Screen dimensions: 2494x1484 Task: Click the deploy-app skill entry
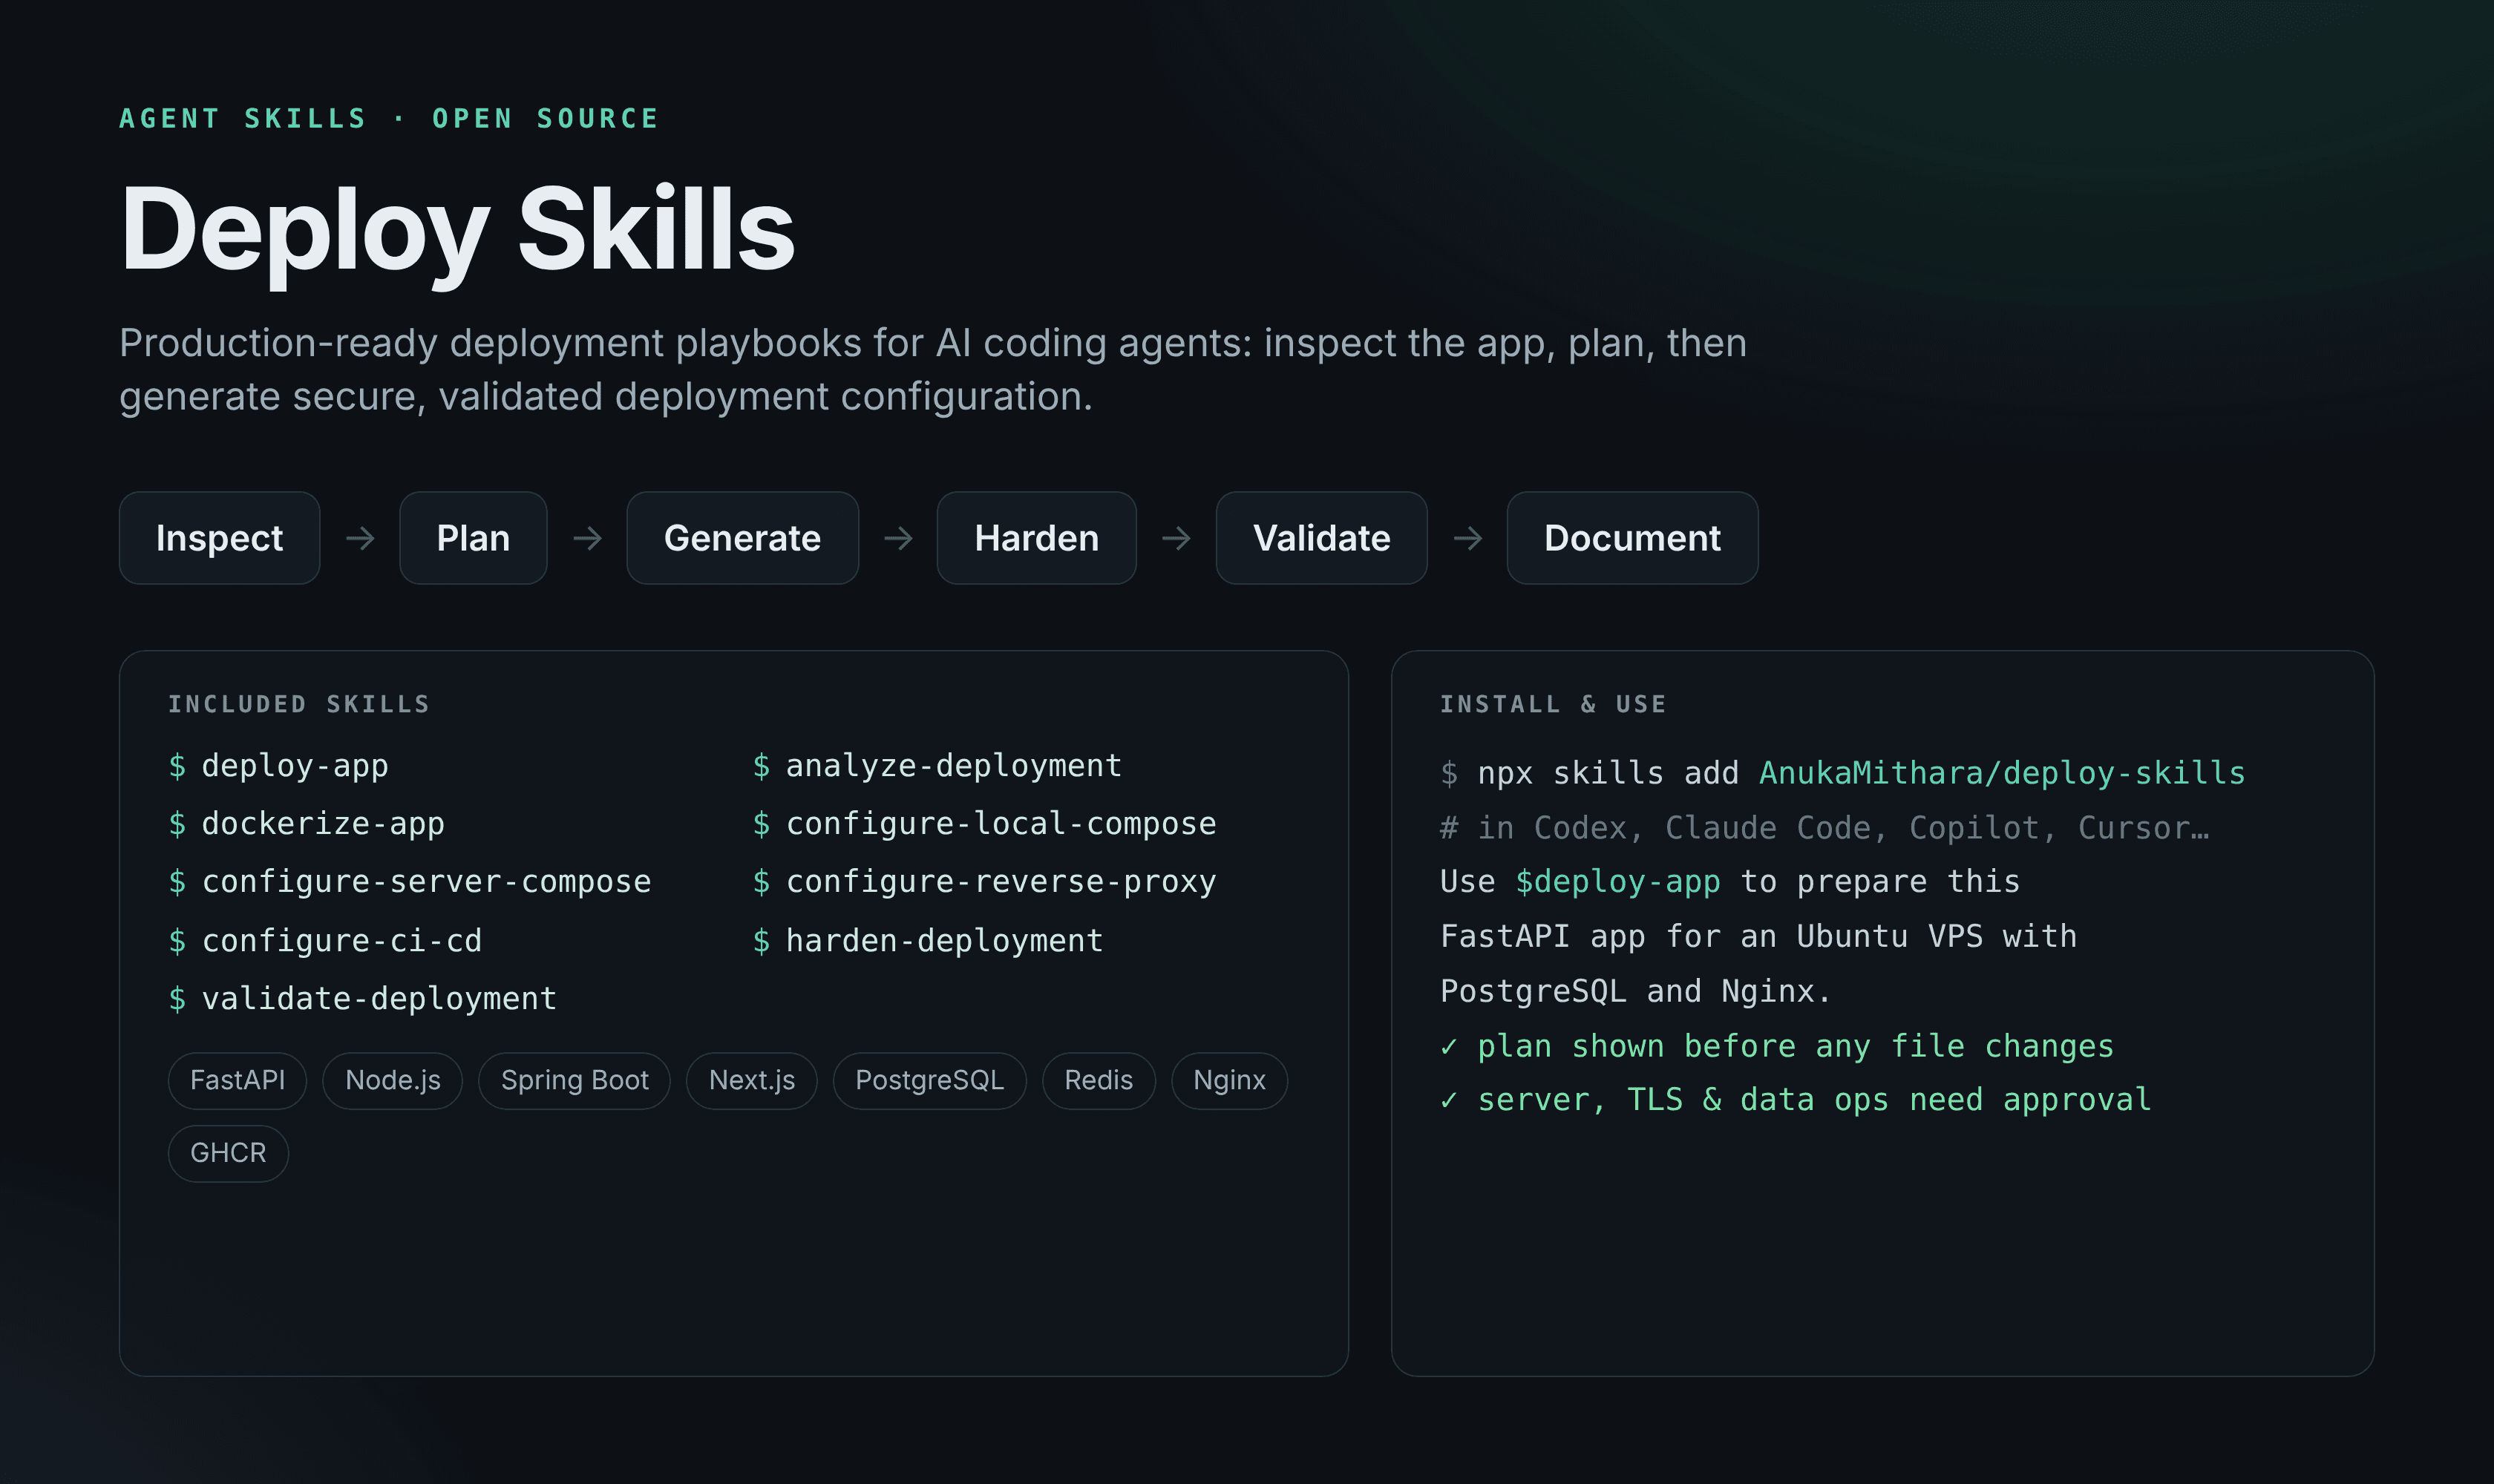click(x=278, y=766)
